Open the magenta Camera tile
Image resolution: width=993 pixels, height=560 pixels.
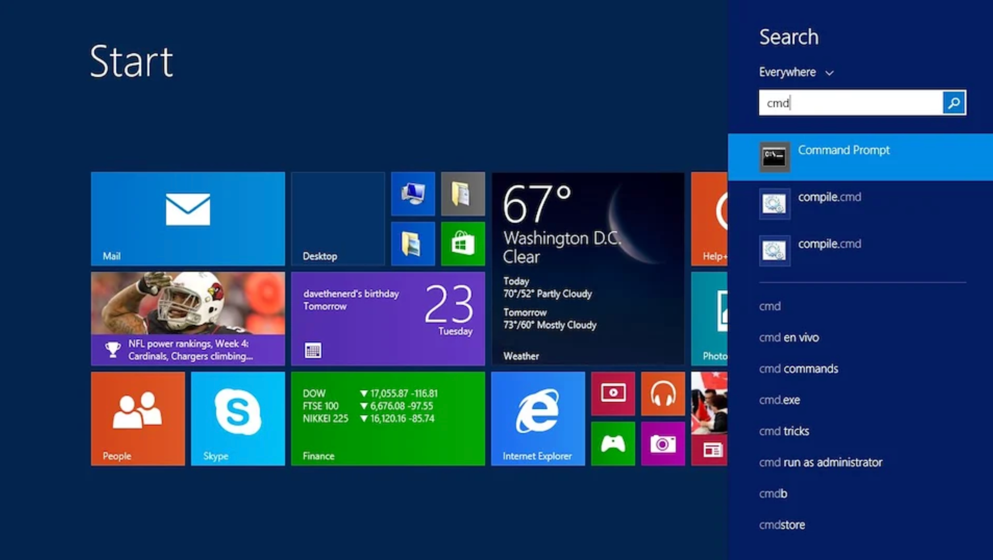tap(663, 443)
